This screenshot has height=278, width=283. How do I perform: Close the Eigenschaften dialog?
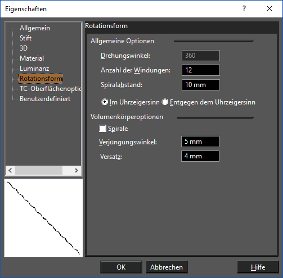coord(269,8)
